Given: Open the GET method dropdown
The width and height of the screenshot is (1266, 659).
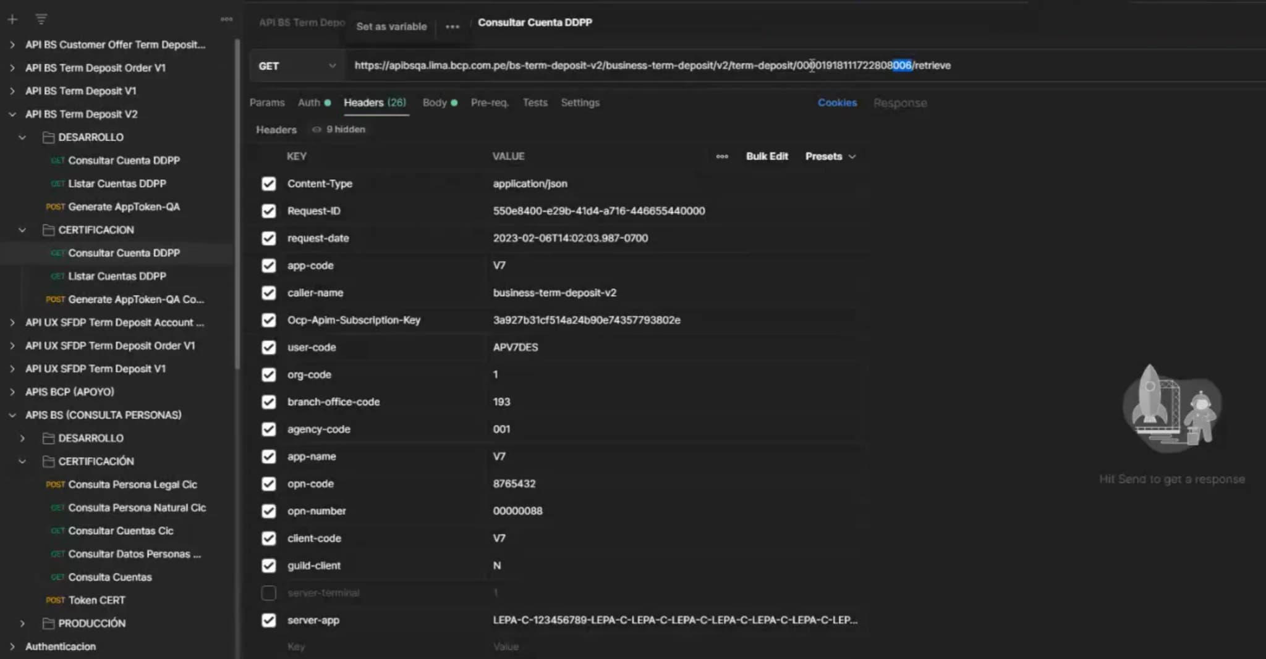Looking at the screenshot, I should pos(297,66).
